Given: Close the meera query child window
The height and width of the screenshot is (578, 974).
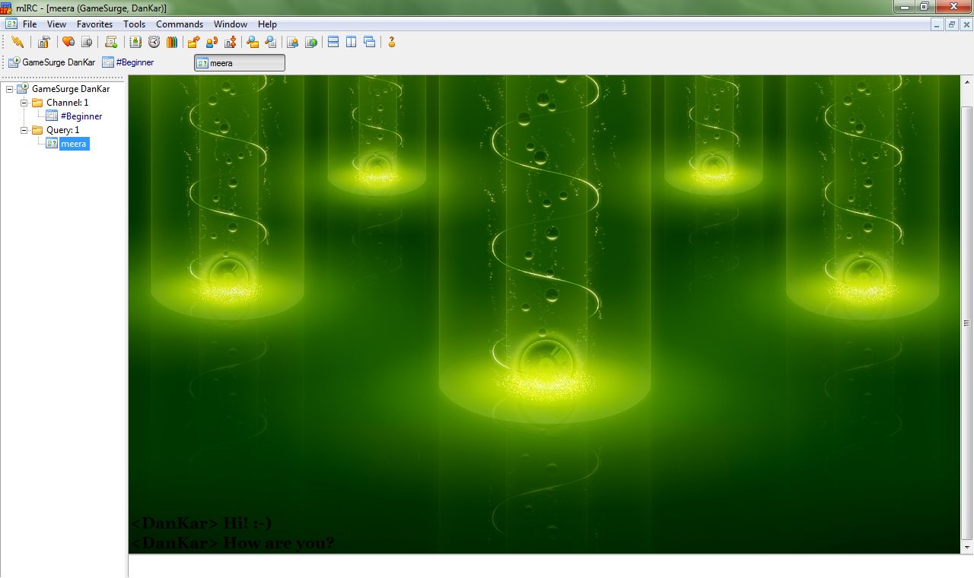Looking at the screenshot, I should (x=966, y=24).
